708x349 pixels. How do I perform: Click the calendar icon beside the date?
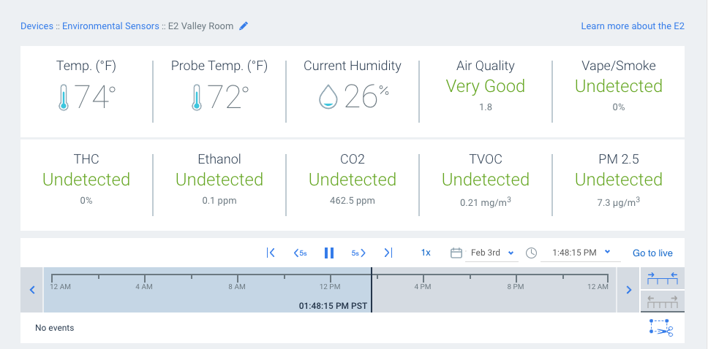(x=456, y=253)
